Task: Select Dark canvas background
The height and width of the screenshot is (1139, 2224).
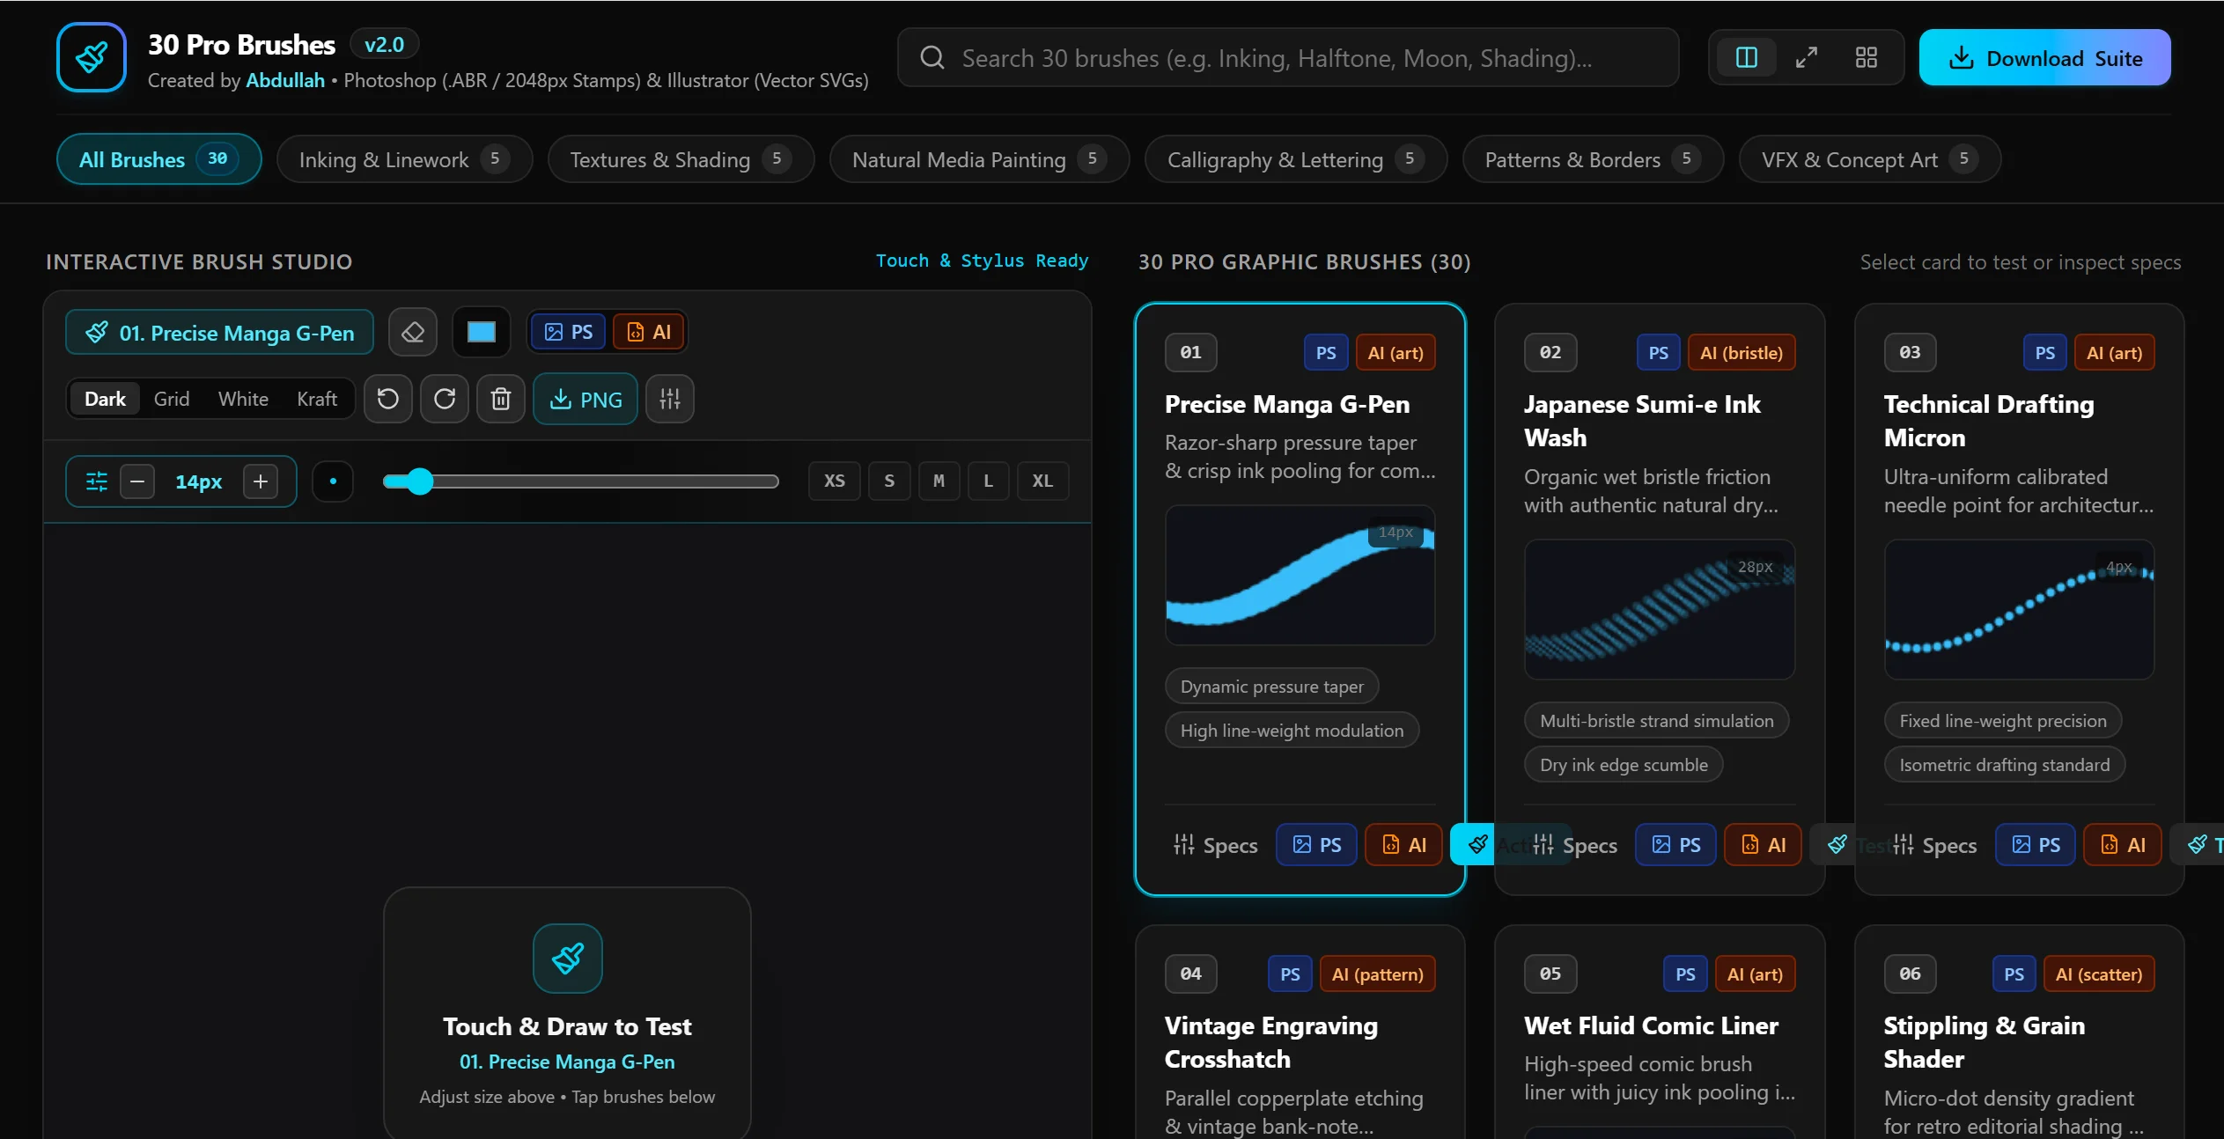Action: coord(105,399)
